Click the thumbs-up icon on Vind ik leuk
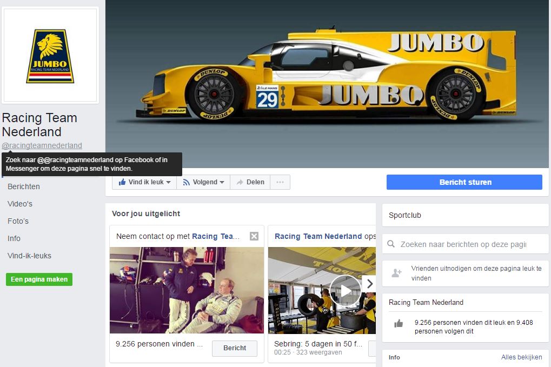The height and width of the screenshot is (367, 551). coord(122,182)
